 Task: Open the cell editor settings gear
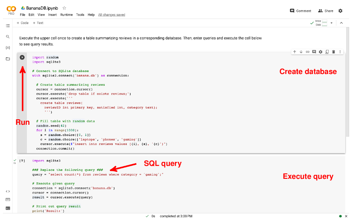pos(321,52)
